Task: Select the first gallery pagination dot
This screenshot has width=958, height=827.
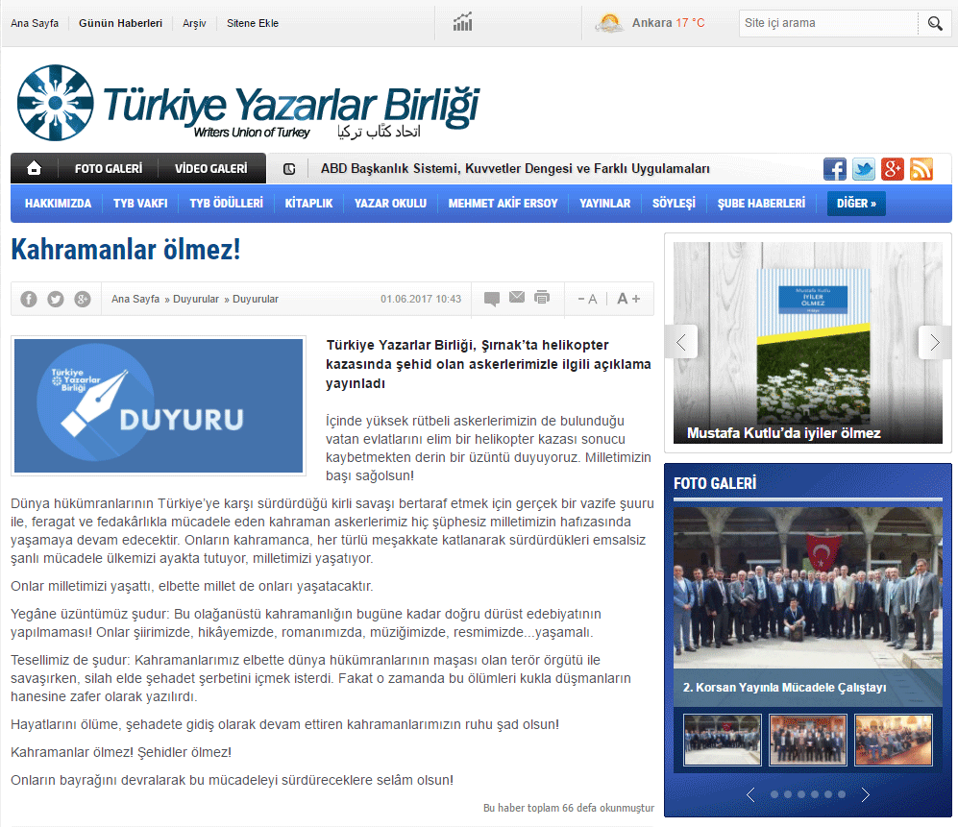Action: pos(774,794)
